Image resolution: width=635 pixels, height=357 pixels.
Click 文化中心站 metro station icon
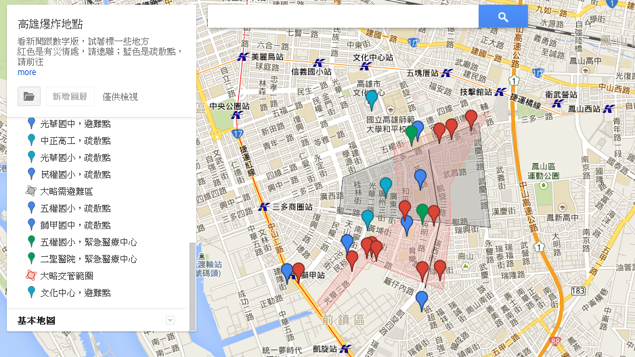[x=366, y=66]
